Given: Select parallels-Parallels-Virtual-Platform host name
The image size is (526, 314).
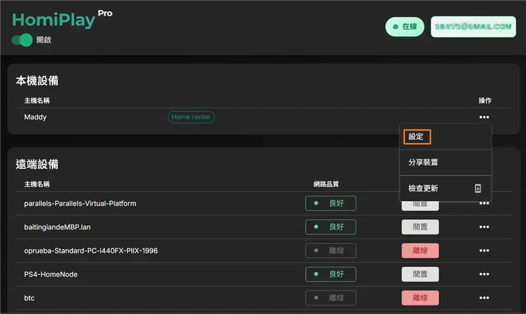Looking at the screenshot, I should pyautogui.click(x=80, y=204).
